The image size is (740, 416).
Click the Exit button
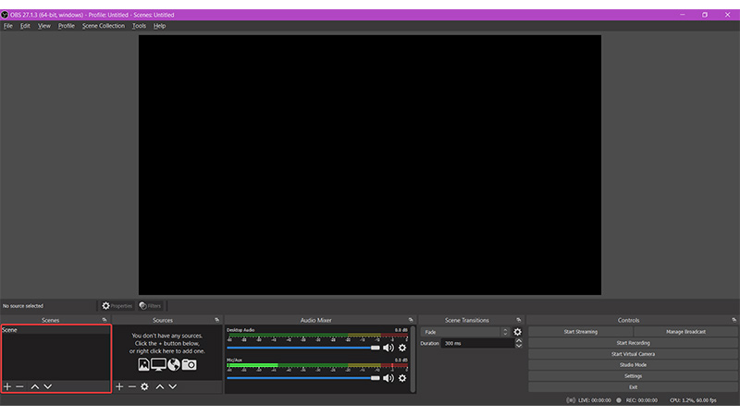633,387
